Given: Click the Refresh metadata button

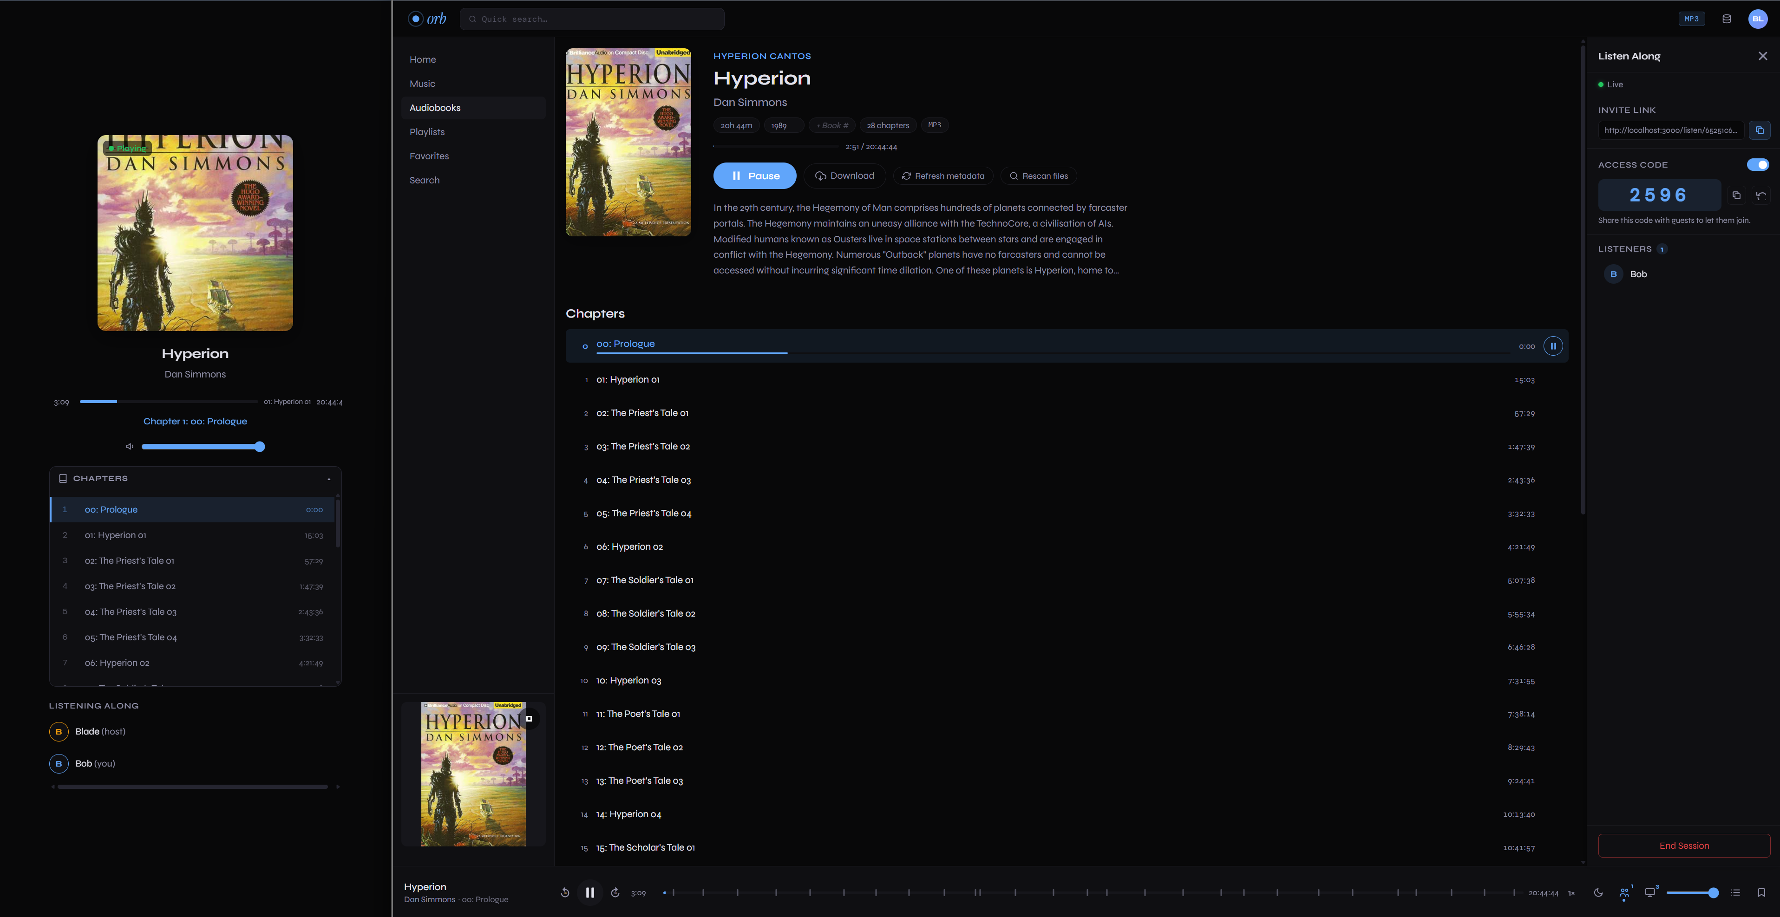Looking at the screenshot, I should tap(942, 176).
